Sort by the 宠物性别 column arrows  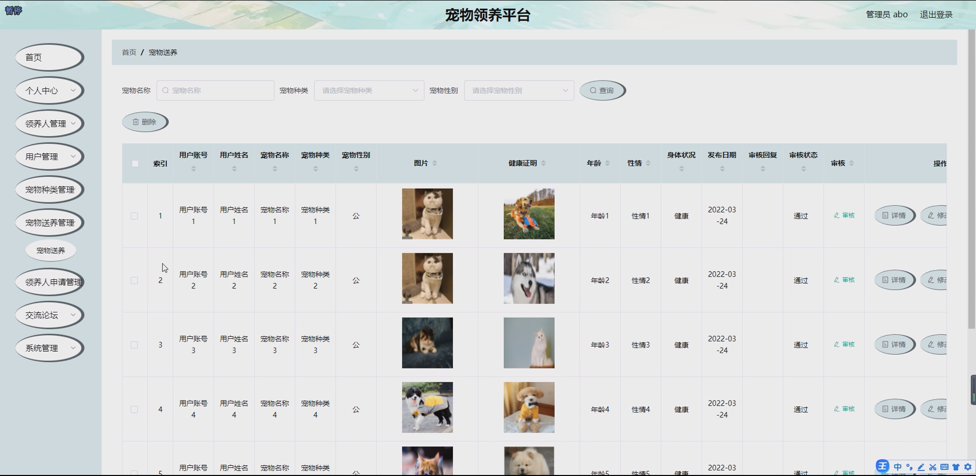point(356,169)
